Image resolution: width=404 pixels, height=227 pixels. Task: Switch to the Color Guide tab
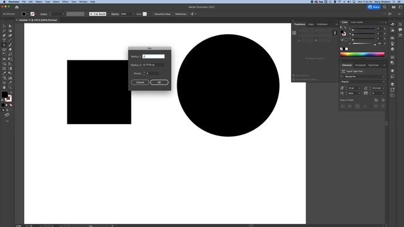[x=357, y=23]
